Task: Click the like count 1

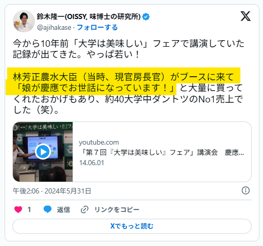Action: (x=29, y=209)
